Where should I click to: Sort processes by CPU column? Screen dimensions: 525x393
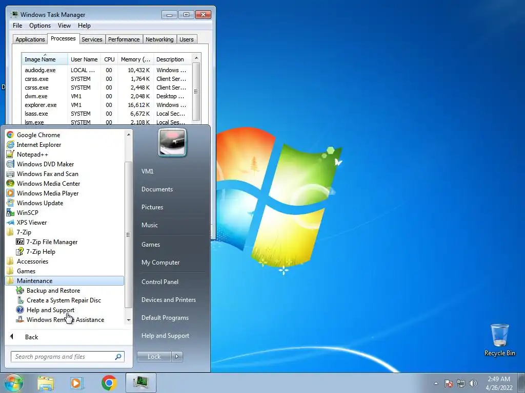pos(109,59)
